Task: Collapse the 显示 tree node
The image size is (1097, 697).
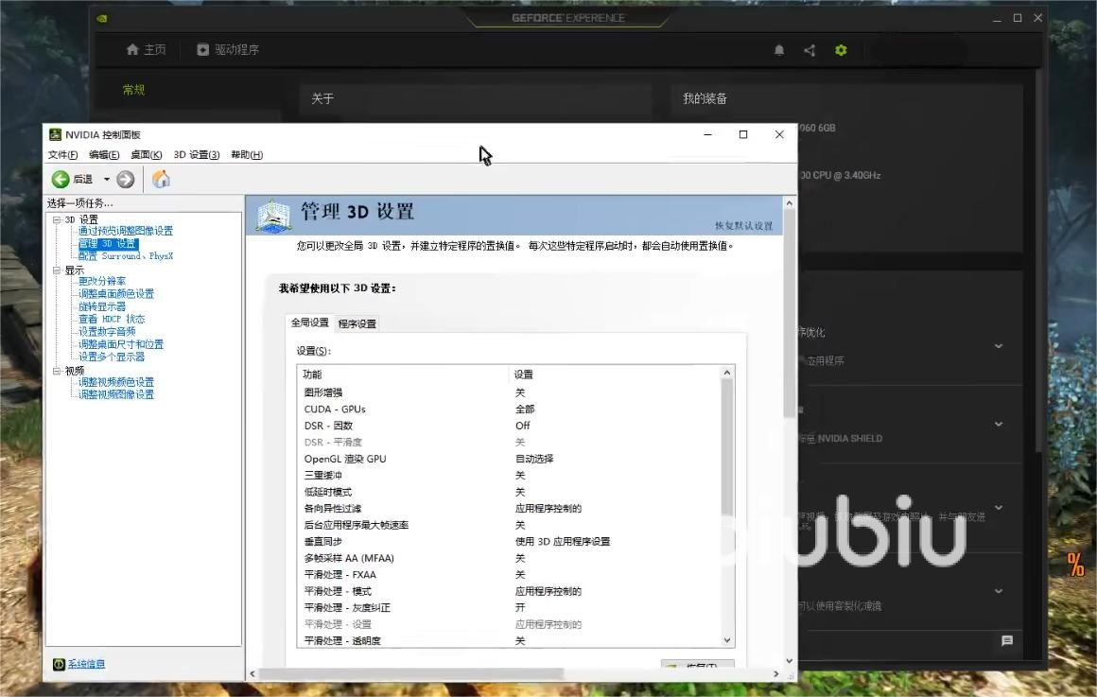Action: [57, 270]
